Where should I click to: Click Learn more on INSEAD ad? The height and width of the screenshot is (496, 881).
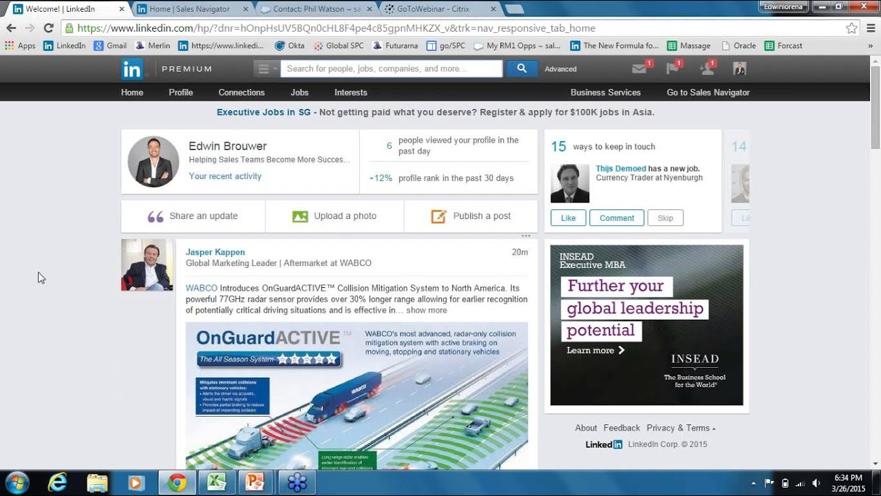click(x=595, y=350)
